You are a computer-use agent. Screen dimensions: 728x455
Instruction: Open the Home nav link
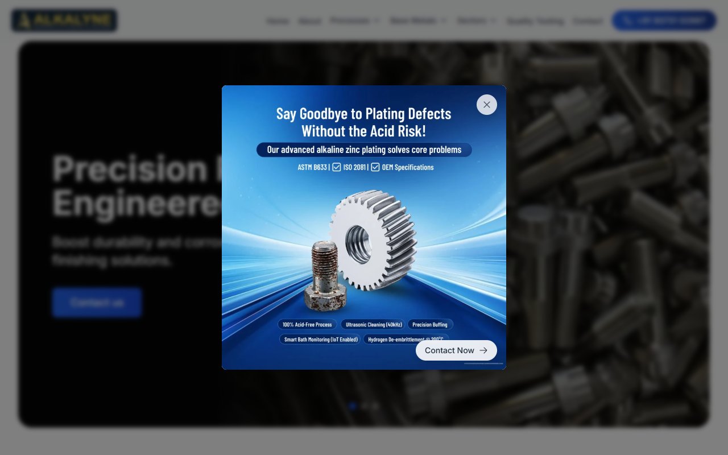(x=278, y=21)
